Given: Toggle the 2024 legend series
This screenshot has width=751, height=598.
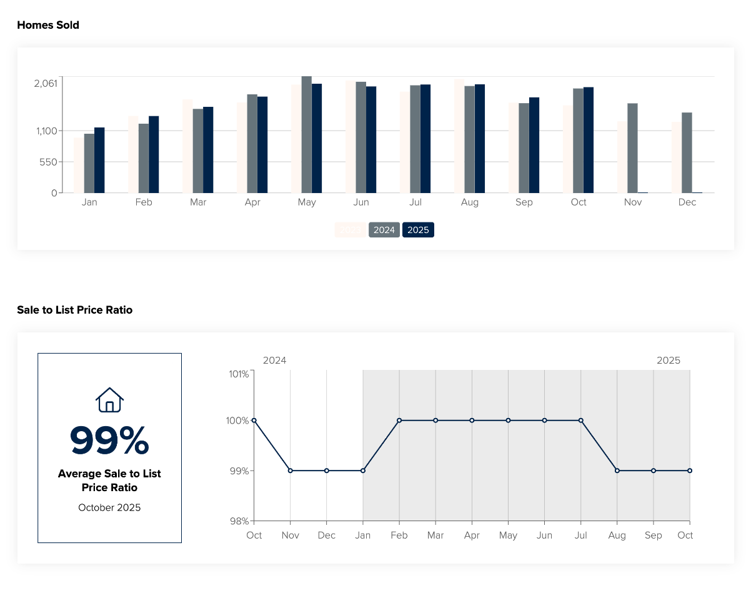Looking at the screenshot, I should [384, 230].
